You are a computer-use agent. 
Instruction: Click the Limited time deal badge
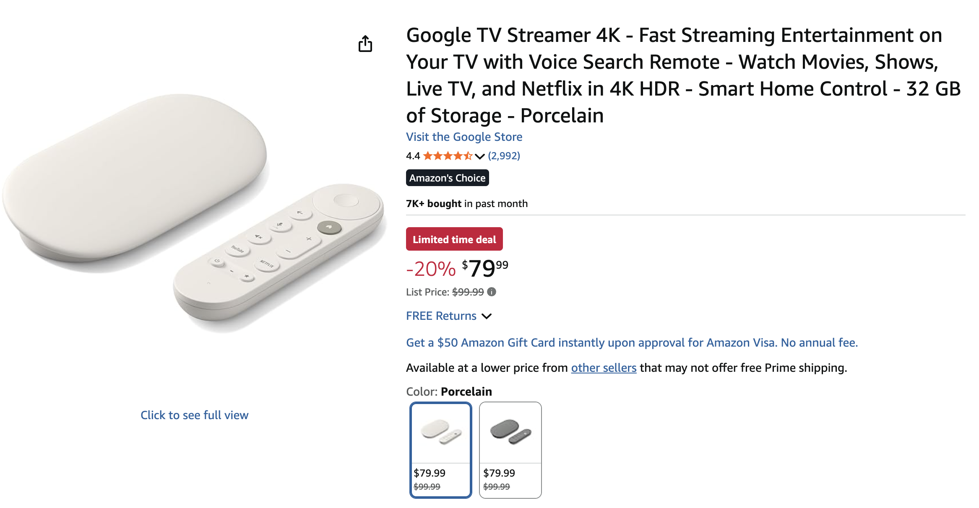tap(454, 239)
